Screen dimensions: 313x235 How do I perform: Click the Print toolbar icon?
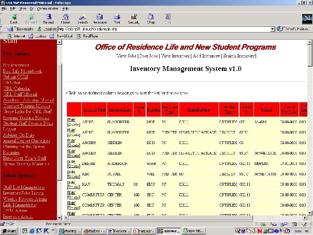tap(117, 18)
